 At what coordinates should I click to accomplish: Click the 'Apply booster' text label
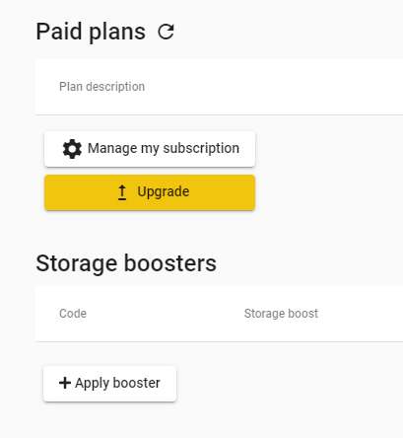tap(117, 383)
